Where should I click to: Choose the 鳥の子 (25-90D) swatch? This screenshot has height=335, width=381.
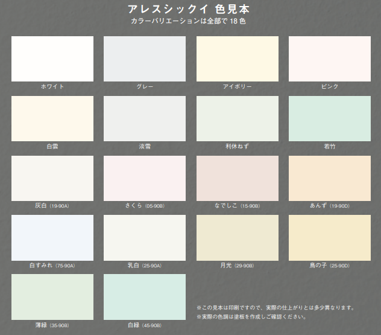(330, 237)
